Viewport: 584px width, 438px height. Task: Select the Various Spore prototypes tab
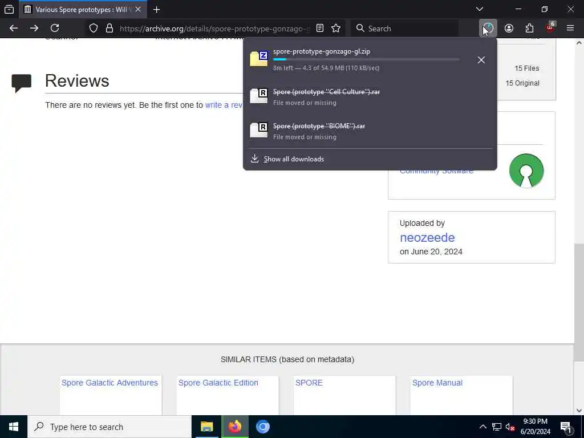pos(83,9)
